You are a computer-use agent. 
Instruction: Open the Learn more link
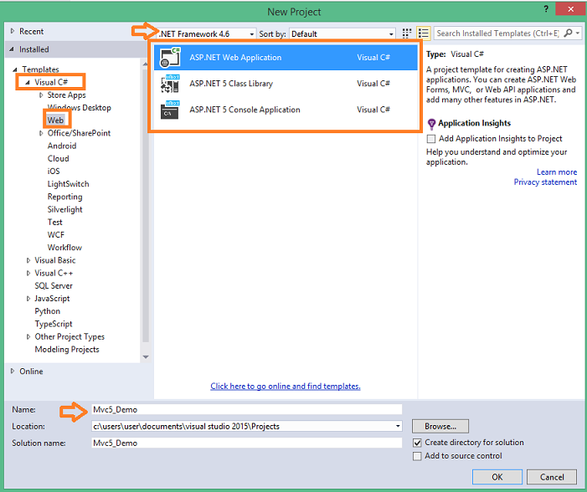pos(557,172)
